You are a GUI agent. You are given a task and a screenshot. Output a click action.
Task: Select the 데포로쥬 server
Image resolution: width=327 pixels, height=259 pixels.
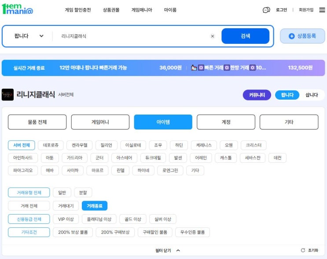[51, 145]
